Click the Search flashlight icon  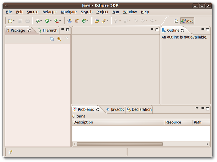pyautogui.click(x=104, y=21)
